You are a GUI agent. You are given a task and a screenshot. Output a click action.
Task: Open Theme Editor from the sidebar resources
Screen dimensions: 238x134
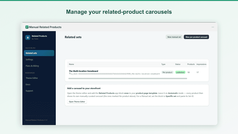(32, 78)
